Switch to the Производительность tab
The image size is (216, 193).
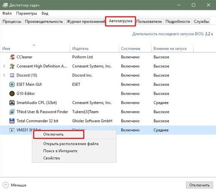[44, 22]
